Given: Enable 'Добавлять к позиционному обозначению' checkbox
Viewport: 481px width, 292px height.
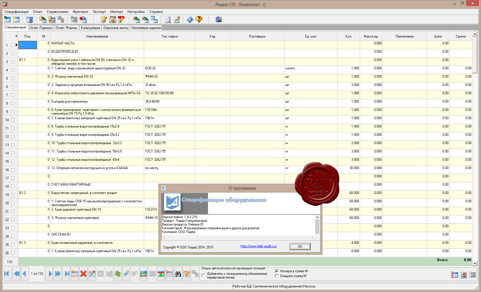Looking at the screenshot, I should click(203, 275).
